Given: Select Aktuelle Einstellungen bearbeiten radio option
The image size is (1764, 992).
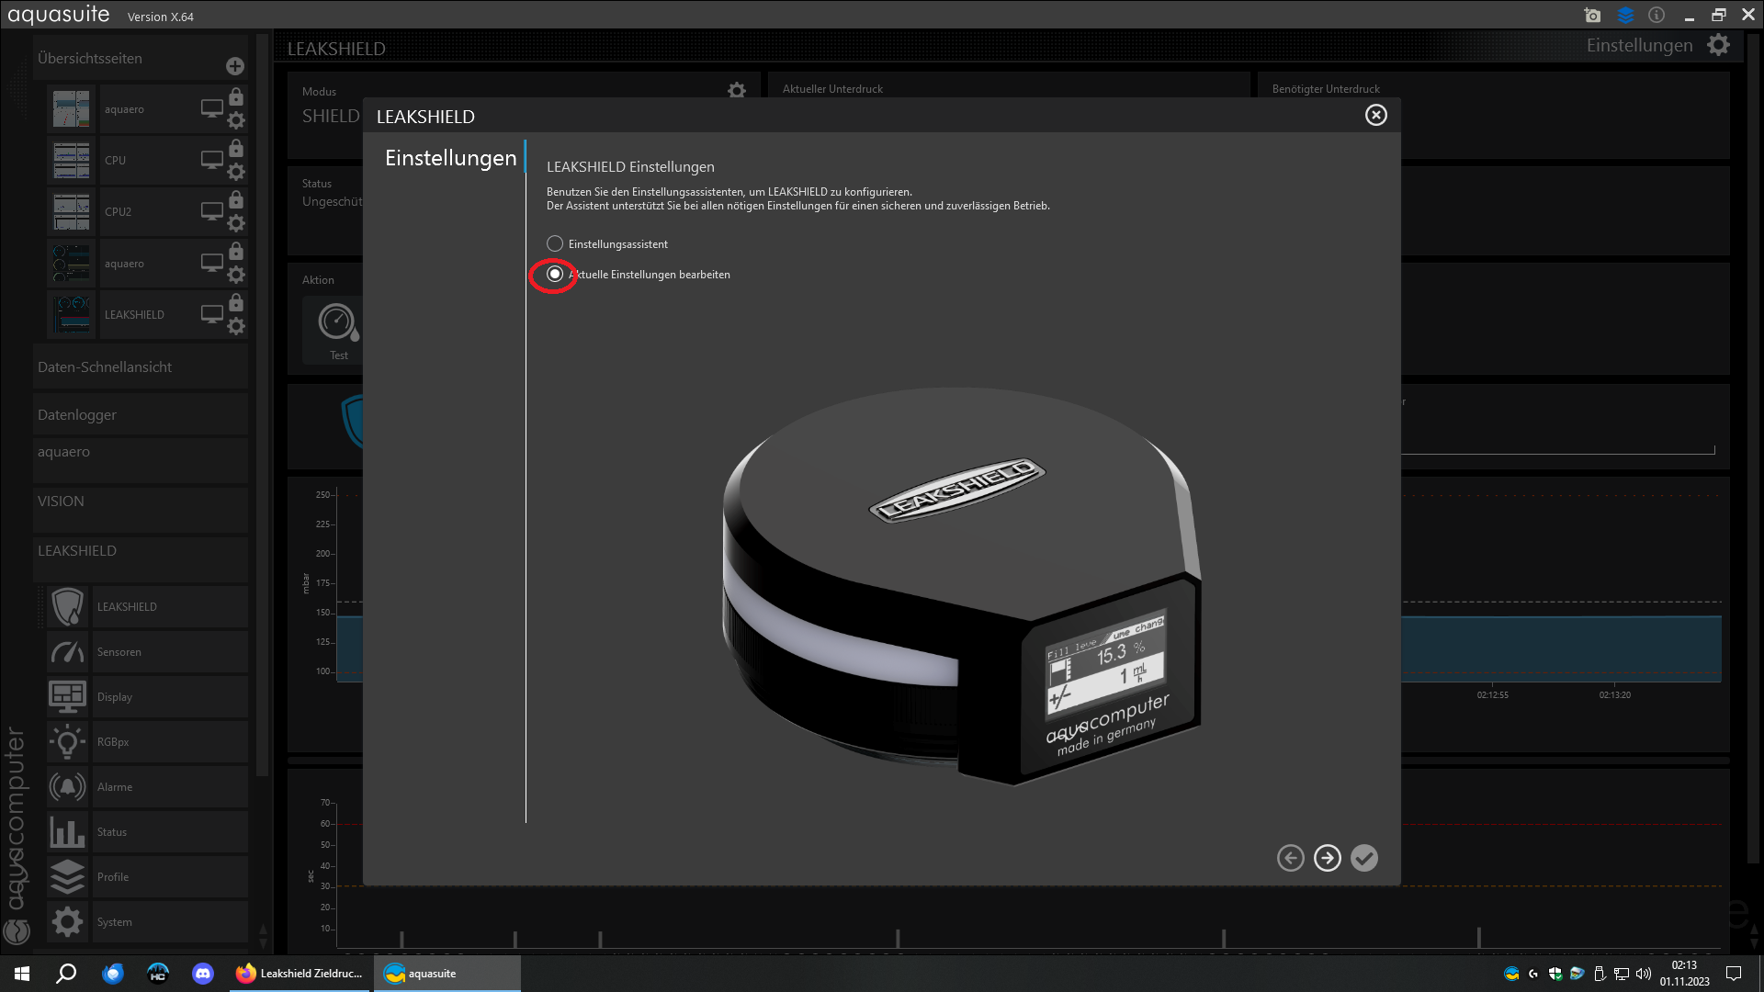Looking at the screenshot, I should tap(555, 275).
